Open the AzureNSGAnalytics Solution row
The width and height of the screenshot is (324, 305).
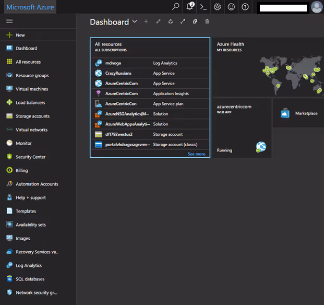tap(150, 114)
